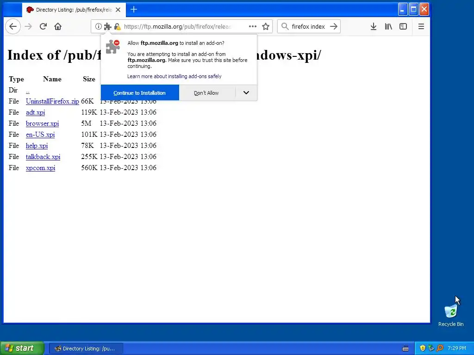Click the 'Type' column header
The image size is (474, 355).
16,79
